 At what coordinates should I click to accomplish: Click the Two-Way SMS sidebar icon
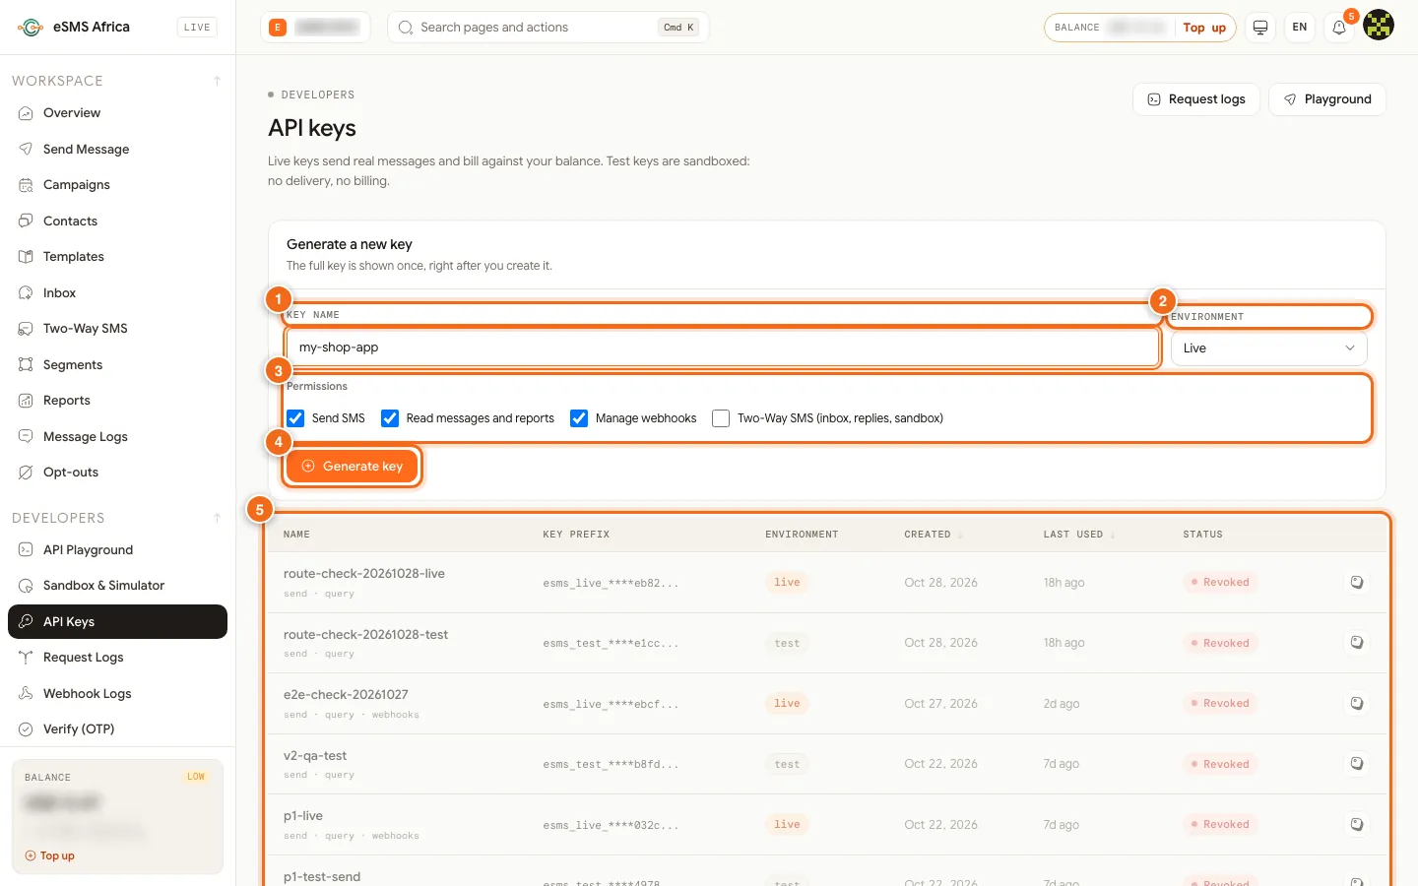coord(26,329)
